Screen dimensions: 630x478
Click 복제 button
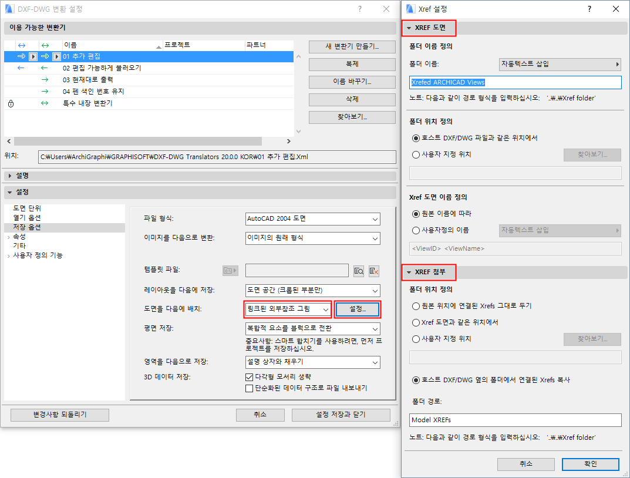(x=352, y=64)
